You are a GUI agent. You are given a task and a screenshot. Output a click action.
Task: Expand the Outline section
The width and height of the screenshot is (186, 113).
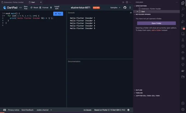tap(135, 90)
